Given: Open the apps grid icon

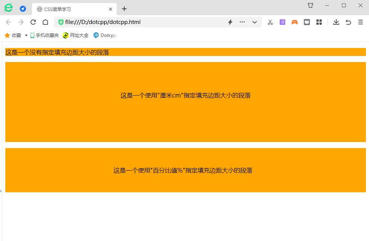Looking at the screenshot, I should point(319,22).
